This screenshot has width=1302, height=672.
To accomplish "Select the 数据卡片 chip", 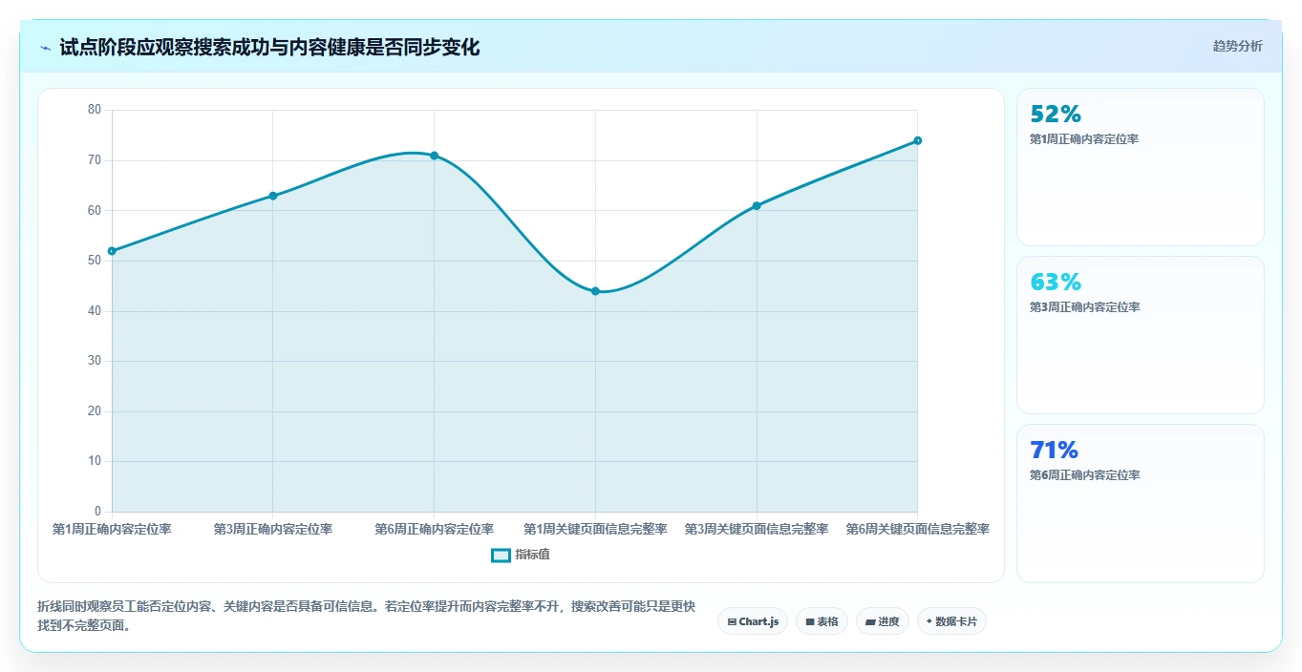I will 951,621.
